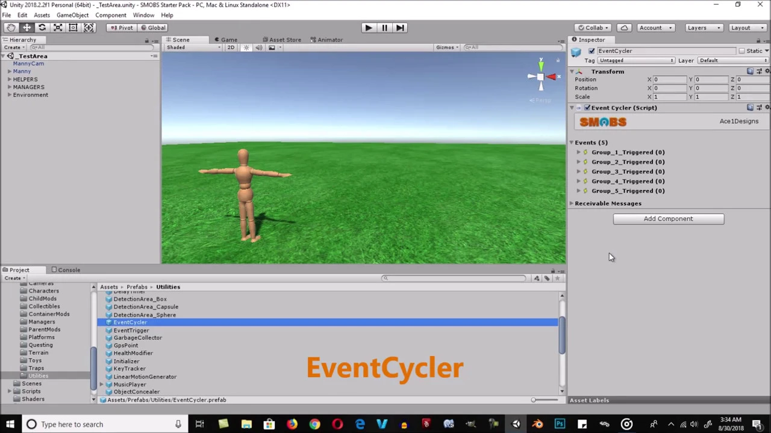
Task: Select the Move tool
Action: [27, 28]
